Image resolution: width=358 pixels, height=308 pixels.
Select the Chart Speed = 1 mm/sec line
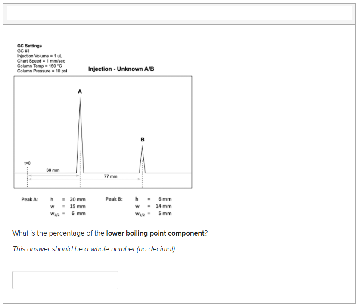pos(36,61)
